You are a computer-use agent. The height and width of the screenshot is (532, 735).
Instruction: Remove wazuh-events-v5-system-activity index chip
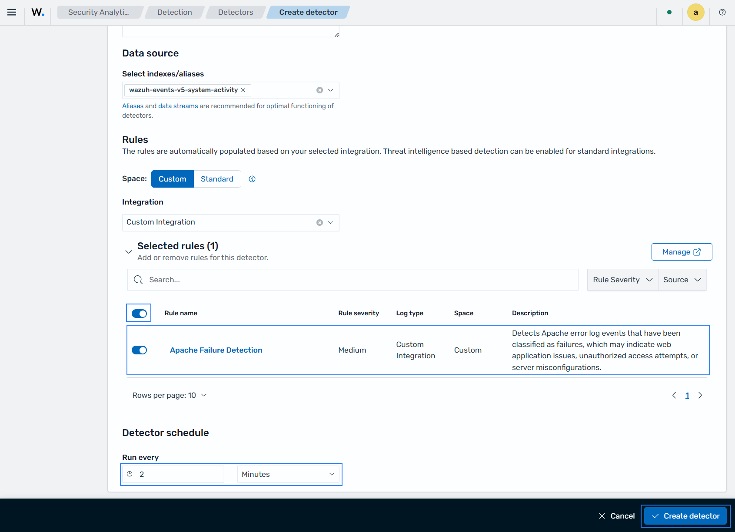pos(243,90)
